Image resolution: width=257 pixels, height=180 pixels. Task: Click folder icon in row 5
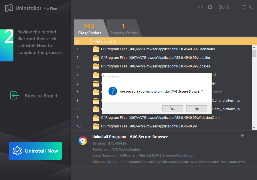coord(96,83)
